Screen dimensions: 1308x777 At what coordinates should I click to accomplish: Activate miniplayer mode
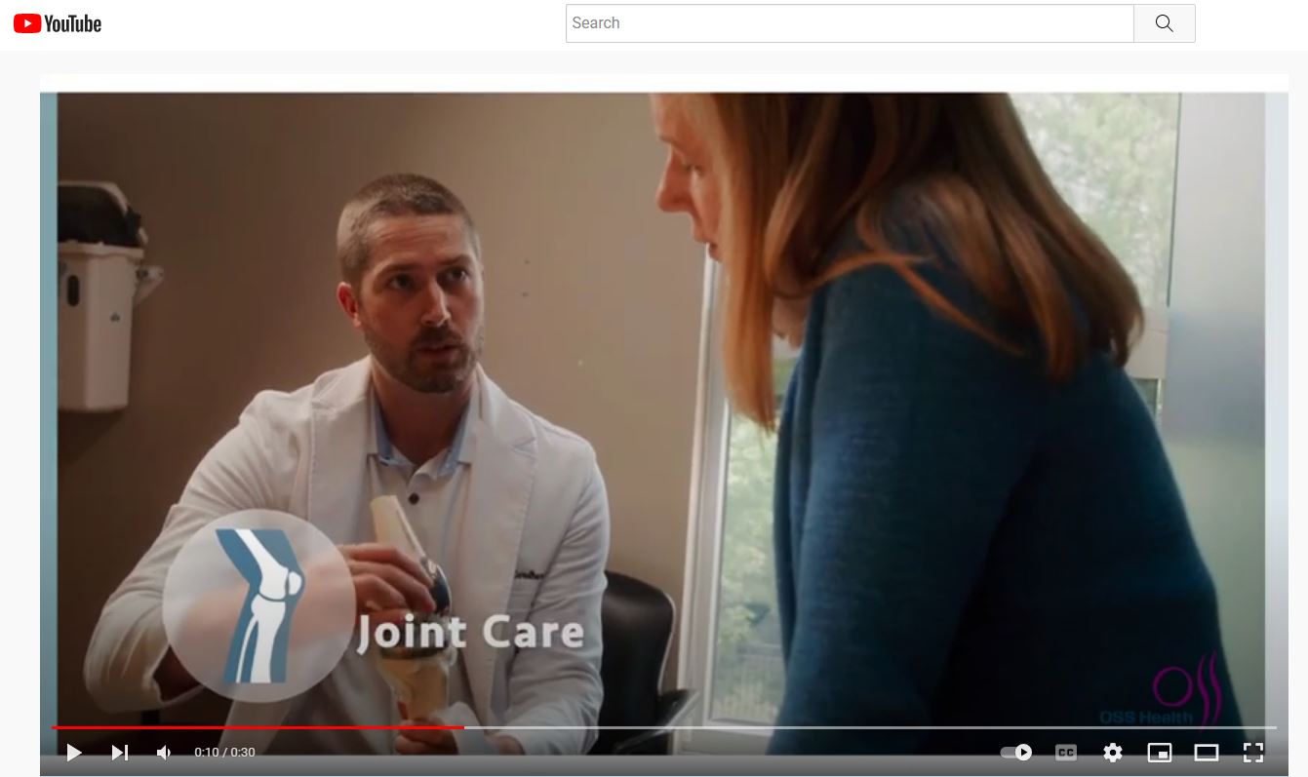[1160, 753]
